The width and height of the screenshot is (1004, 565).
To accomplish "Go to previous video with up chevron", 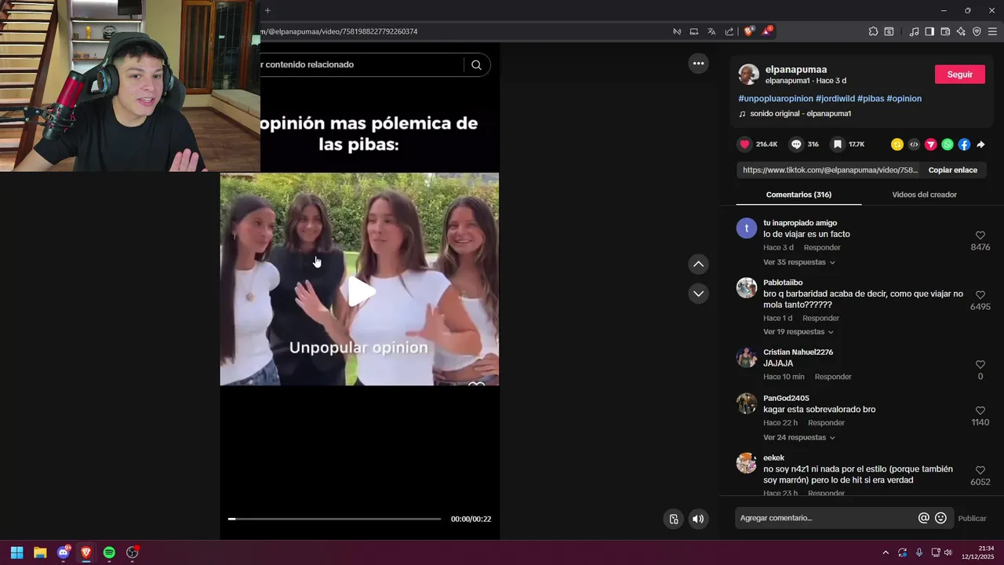I will 698,264.
